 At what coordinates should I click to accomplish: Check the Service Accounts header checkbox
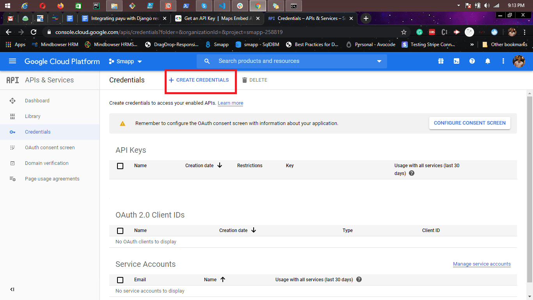click(120, 280)
